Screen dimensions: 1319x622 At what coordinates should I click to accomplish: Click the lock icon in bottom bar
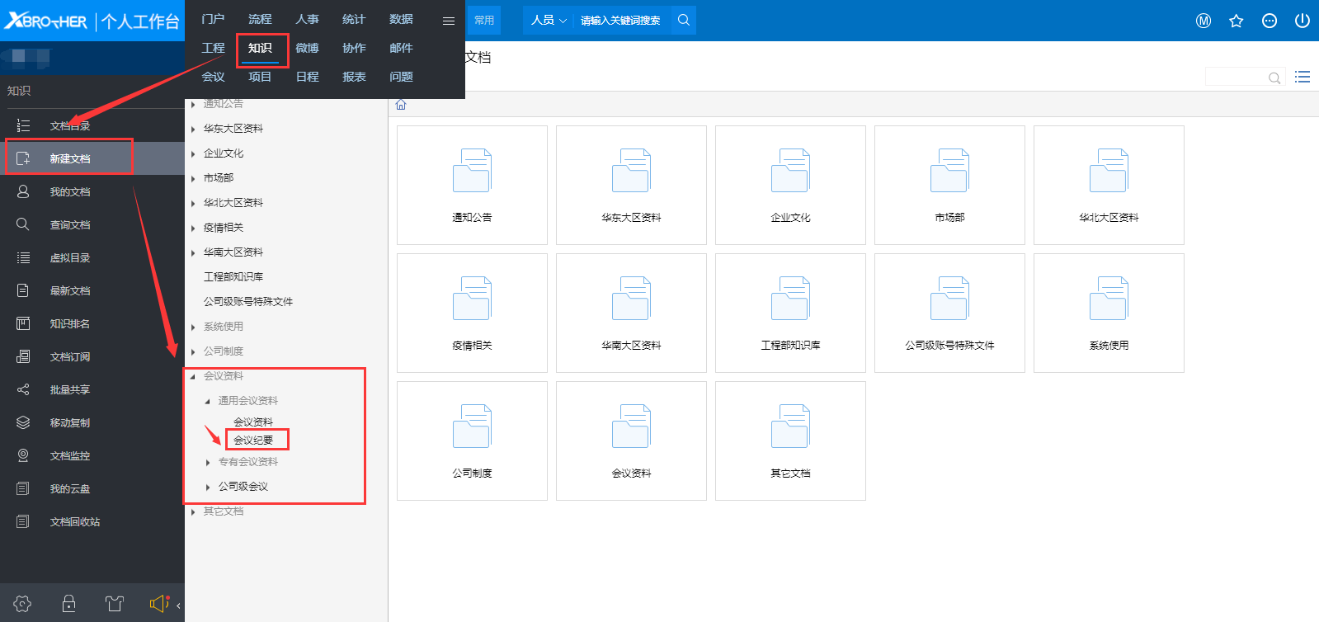coord(68,603)
